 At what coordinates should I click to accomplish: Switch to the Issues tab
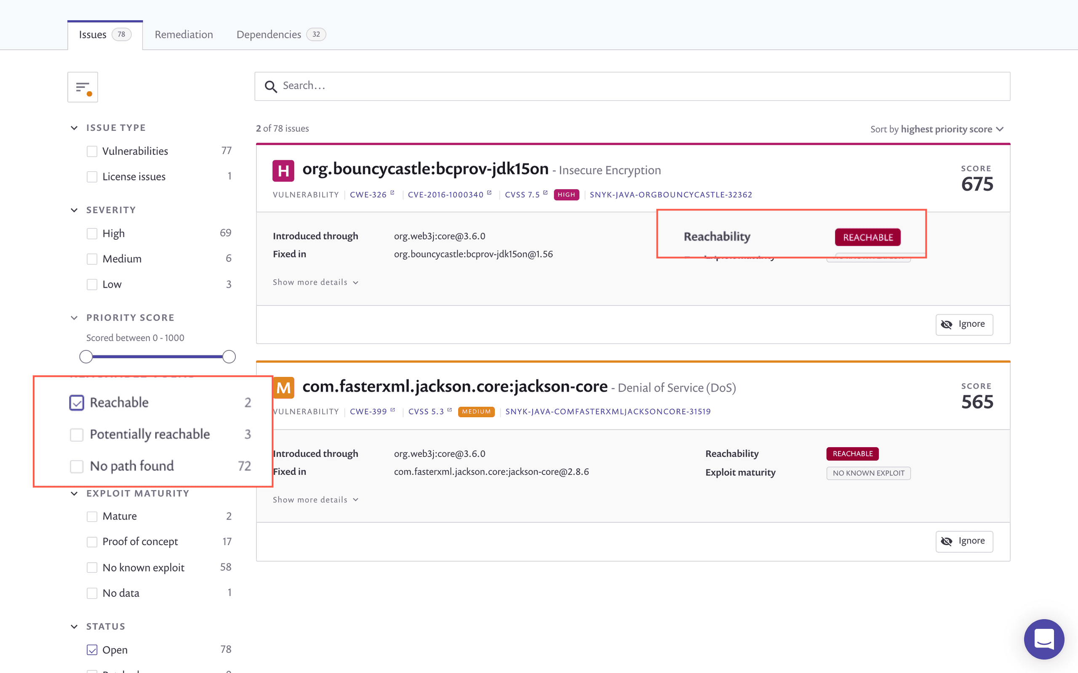[105, 35]
